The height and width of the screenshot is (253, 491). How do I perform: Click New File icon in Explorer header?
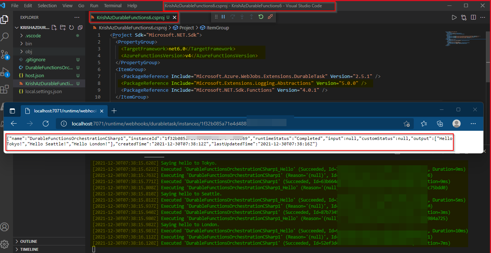pyautogui.click(x=54, y=28)
